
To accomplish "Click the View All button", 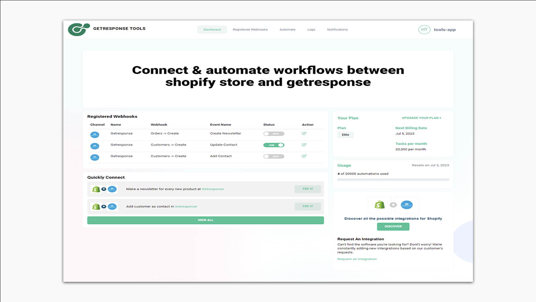I will (205, 220).
